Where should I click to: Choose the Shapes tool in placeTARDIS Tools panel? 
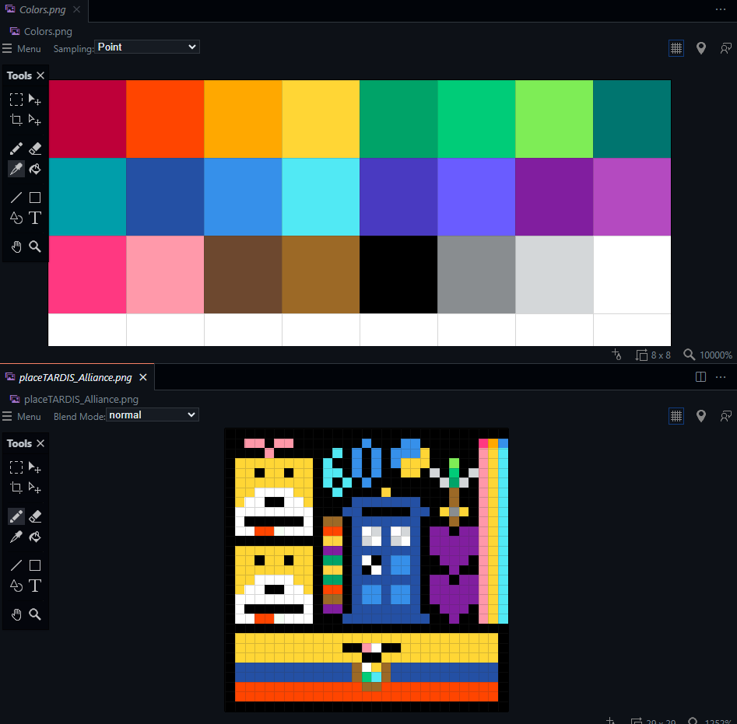[16, 586]
